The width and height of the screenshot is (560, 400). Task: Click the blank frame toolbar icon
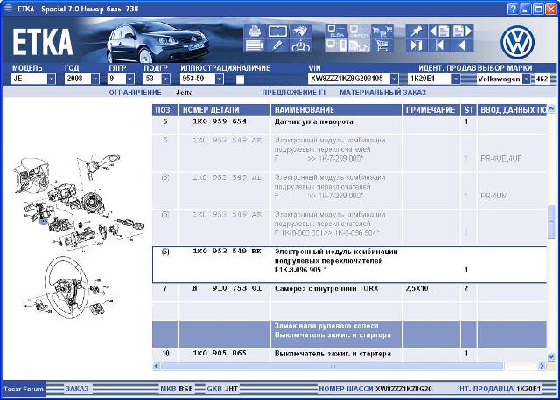pyautogui.click(x=277, y=31)
